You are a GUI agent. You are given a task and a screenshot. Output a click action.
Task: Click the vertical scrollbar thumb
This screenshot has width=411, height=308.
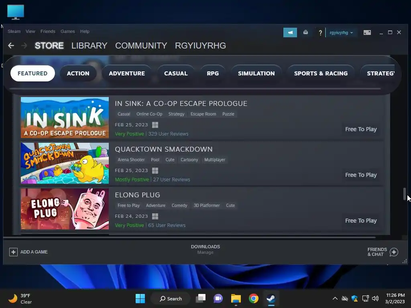click(x=405, y=194)
